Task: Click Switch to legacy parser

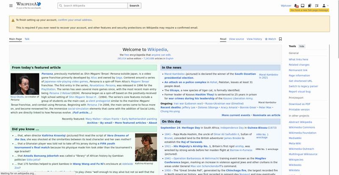Action: tap(303, 86)
